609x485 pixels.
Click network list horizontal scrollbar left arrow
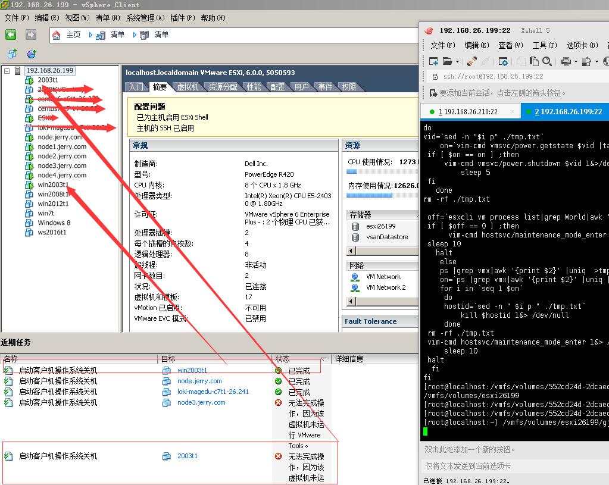coord(351,301)
